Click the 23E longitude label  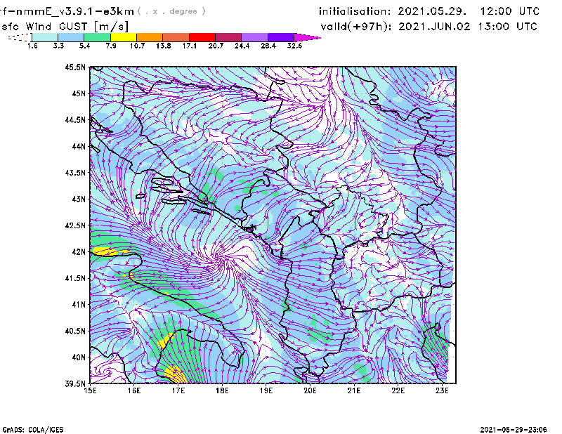(442, 390)
